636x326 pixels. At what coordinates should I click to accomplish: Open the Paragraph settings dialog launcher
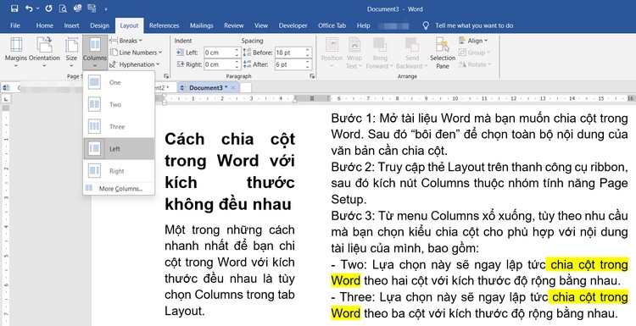(x=311, y=76)
